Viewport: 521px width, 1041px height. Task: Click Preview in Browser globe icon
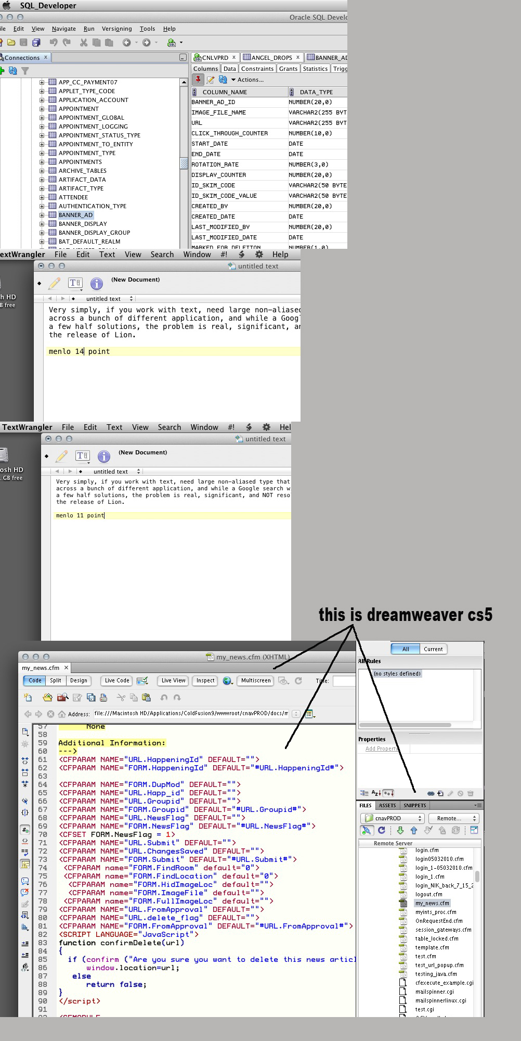pyautogui.click(x=228, y=680)
